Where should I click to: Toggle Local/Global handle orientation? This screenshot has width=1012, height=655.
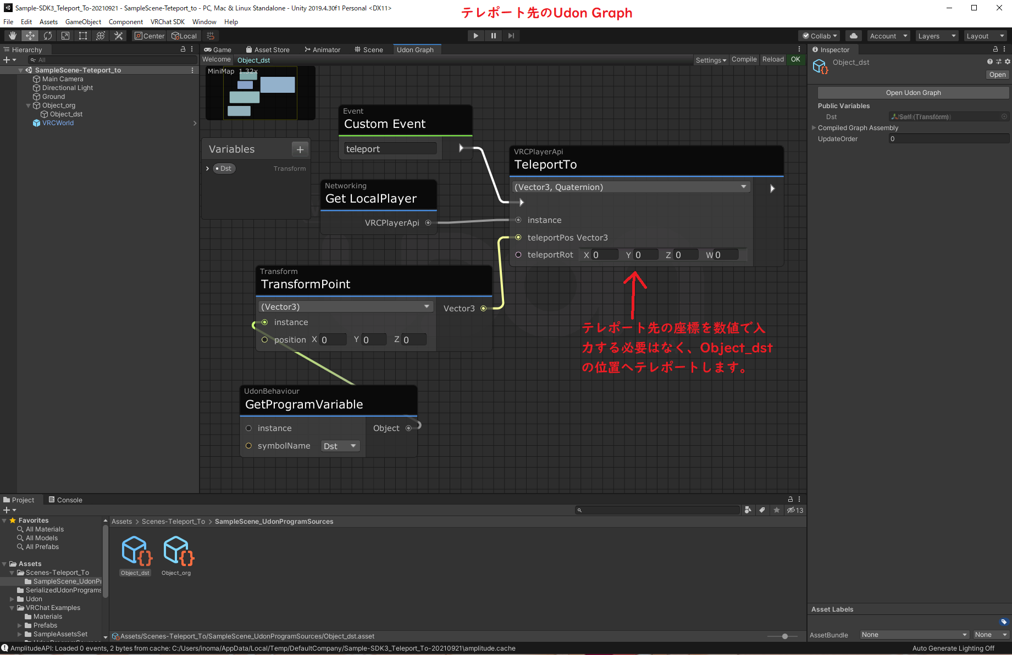pyautogui.click(x=184, y=35)
